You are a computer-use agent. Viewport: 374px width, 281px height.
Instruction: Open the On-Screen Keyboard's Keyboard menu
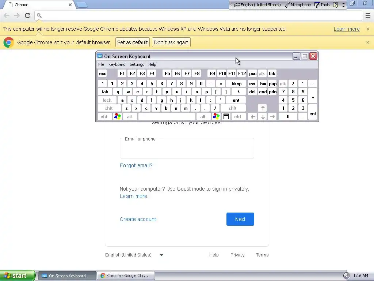pos(117,64)
